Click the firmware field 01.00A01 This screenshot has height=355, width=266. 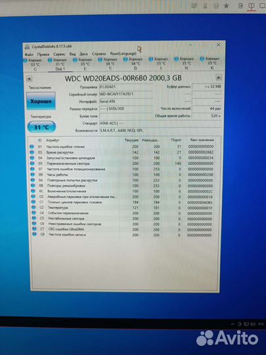125,87
